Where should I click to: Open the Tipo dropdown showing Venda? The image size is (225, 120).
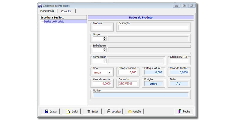[x=109, y=72]
